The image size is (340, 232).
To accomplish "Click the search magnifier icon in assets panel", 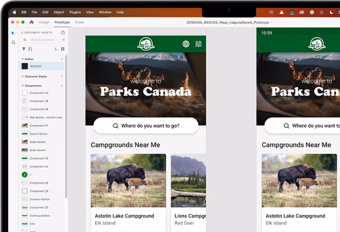I will click(x=25, y=40).
